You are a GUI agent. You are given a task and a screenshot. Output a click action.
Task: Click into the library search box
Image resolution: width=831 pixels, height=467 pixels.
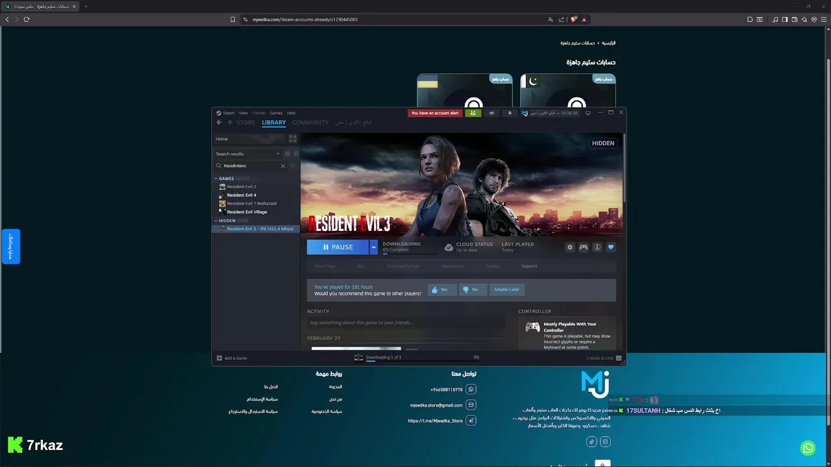pos(250,166)
